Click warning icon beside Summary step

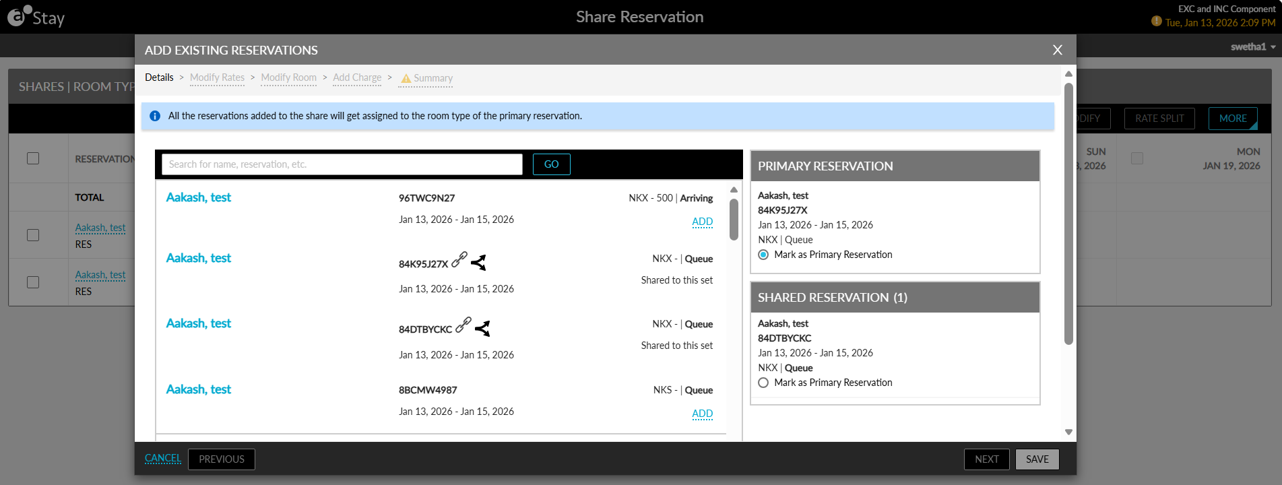point(406,79)
